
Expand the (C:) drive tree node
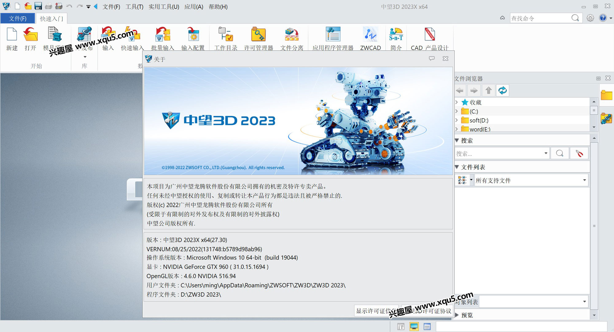(457, 111)
